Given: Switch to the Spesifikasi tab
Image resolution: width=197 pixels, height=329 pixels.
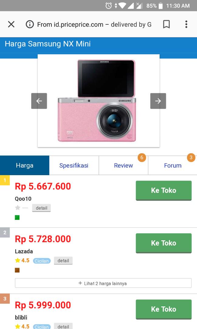Looking at the screenshot, I should tap(74, 165).
